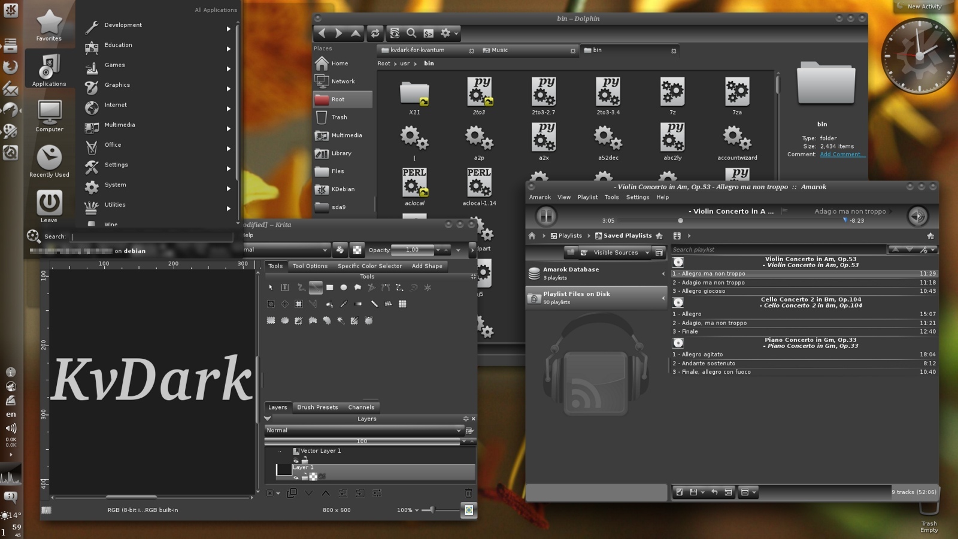Open the add layer dropdown arrow in Krita
This screenshot has height=539, width=958.
pos(278,493)
